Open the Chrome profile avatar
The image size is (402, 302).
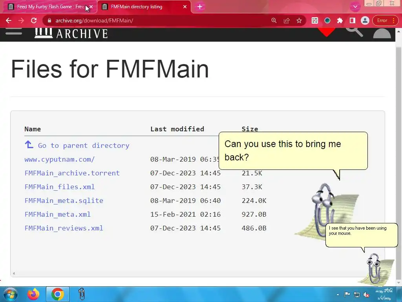click(x=365, y=20)
